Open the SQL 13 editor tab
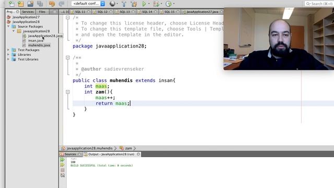The width and height of the screenshot is (334, 188). pyautogui.click(x=125, y=11)
